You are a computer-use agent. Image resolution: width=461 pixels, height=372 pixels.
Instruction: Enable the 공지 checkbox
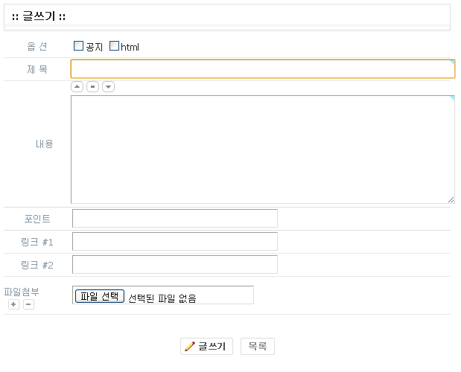(x=78, y=46)
